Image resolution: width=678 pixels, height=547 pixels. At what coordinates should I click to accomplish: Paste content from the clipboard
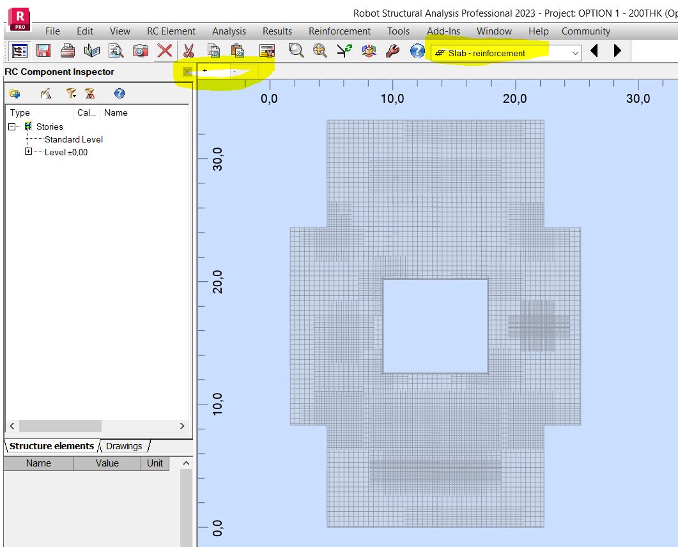coord(238,51)
